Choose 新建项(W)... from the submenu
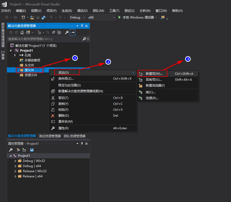This screenshot has width=231, height=202. pos(168,74)
